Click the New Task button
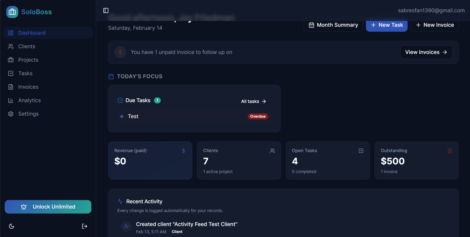Screen dimensions: 470x237 click(x=386, y=25)
